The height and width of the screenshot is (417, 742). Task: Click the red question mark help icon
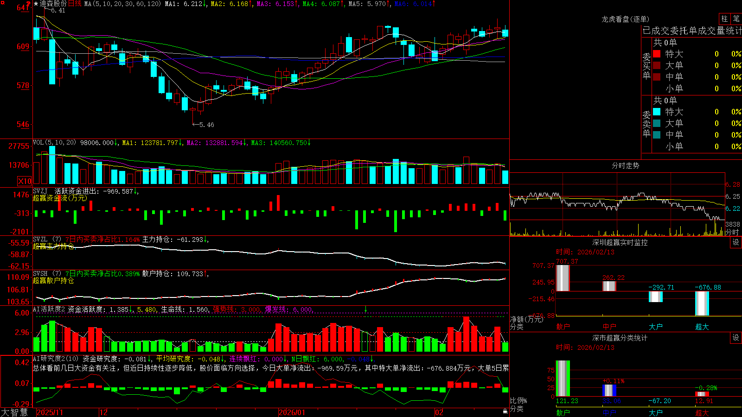[x=28, y=4]
